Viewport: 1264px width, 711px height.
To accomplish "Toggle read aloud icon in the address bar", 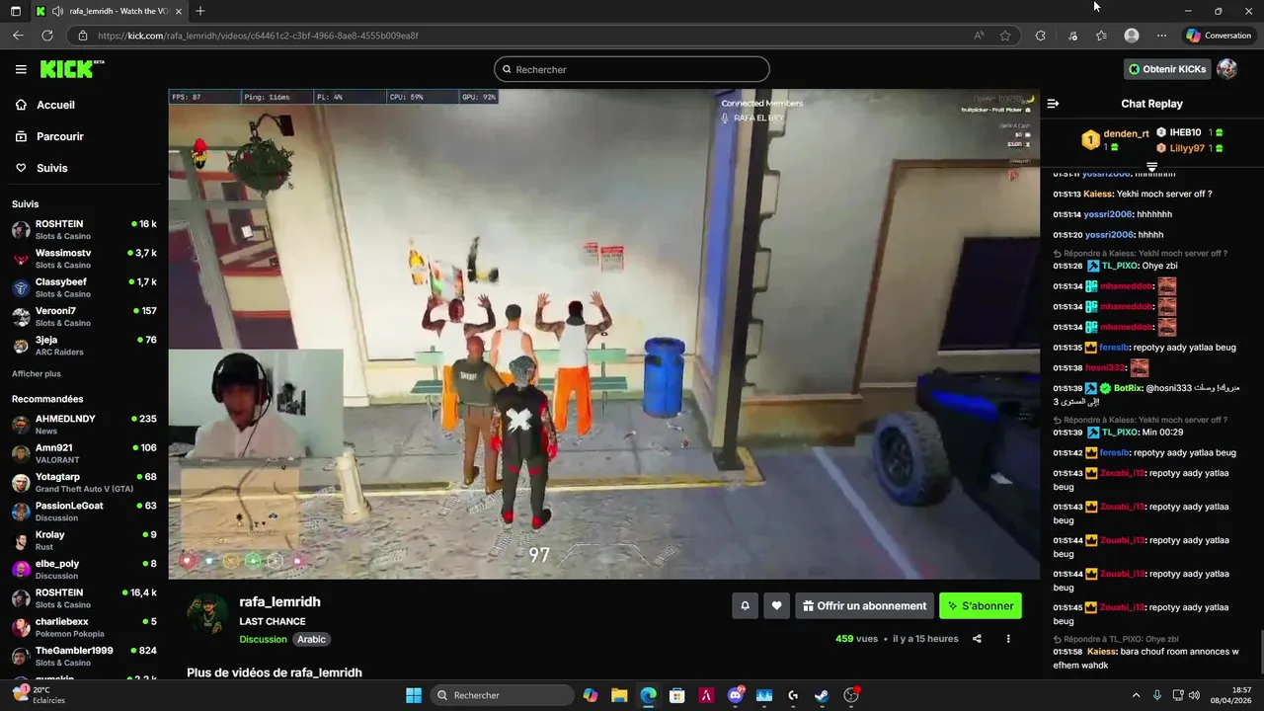I will [x=979, y=36].
